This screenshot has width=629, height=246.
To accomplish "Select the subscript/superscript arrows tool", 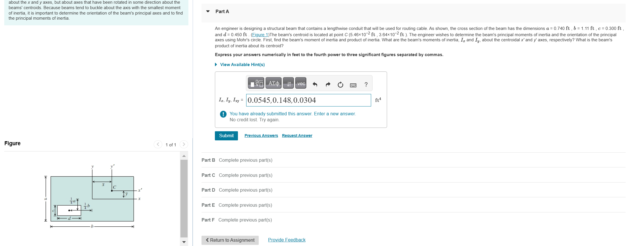I will click(x=288, y=83).
